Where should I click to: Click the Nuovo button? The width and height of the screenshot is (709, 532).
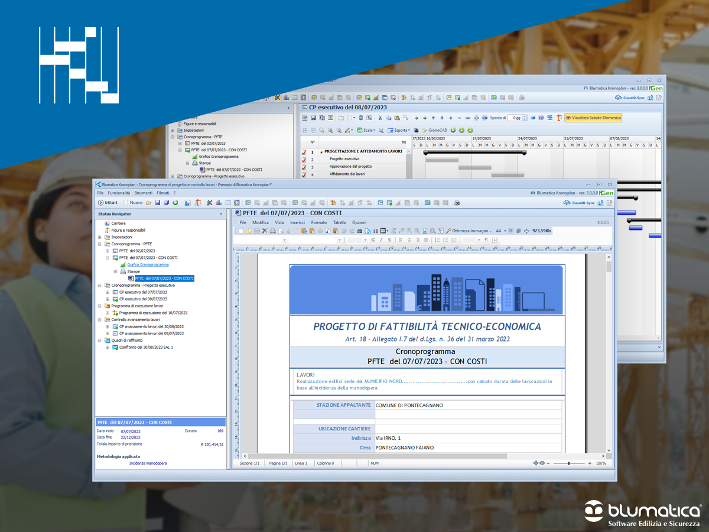click(134, 203)
